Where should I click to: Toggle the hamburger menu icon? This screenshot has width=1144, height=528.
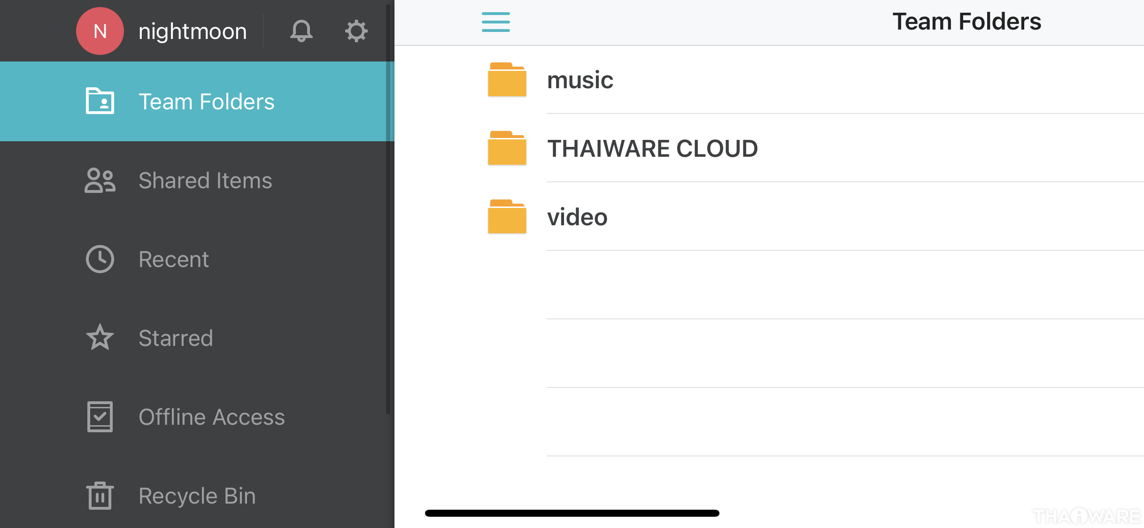coord(495,22)
